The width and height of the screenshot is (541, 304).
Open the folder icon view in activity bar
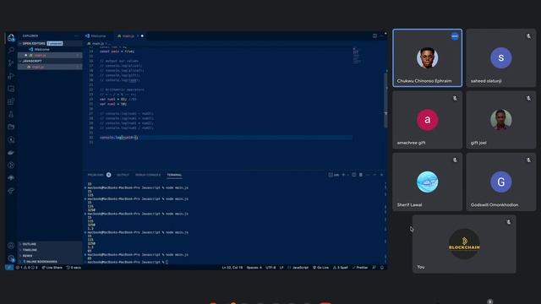[11, 127]
